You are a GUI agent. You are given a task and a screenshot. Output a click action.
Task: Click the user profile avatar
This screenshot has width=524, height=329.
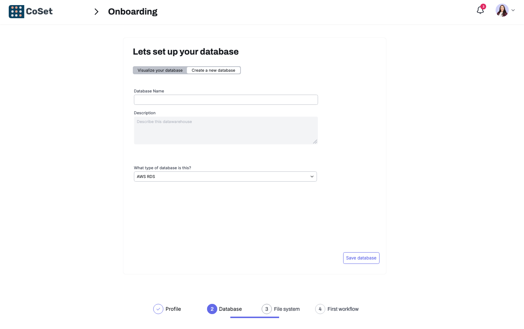tap(502, 11)
